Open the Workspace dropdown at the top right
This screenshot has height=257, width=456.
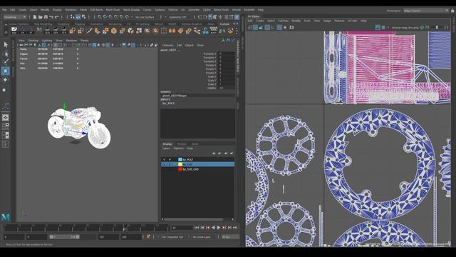(x=426, y=11)
